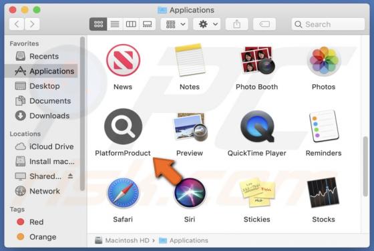
Task: Click the main file area scrollbar
Action: [365, 166]
